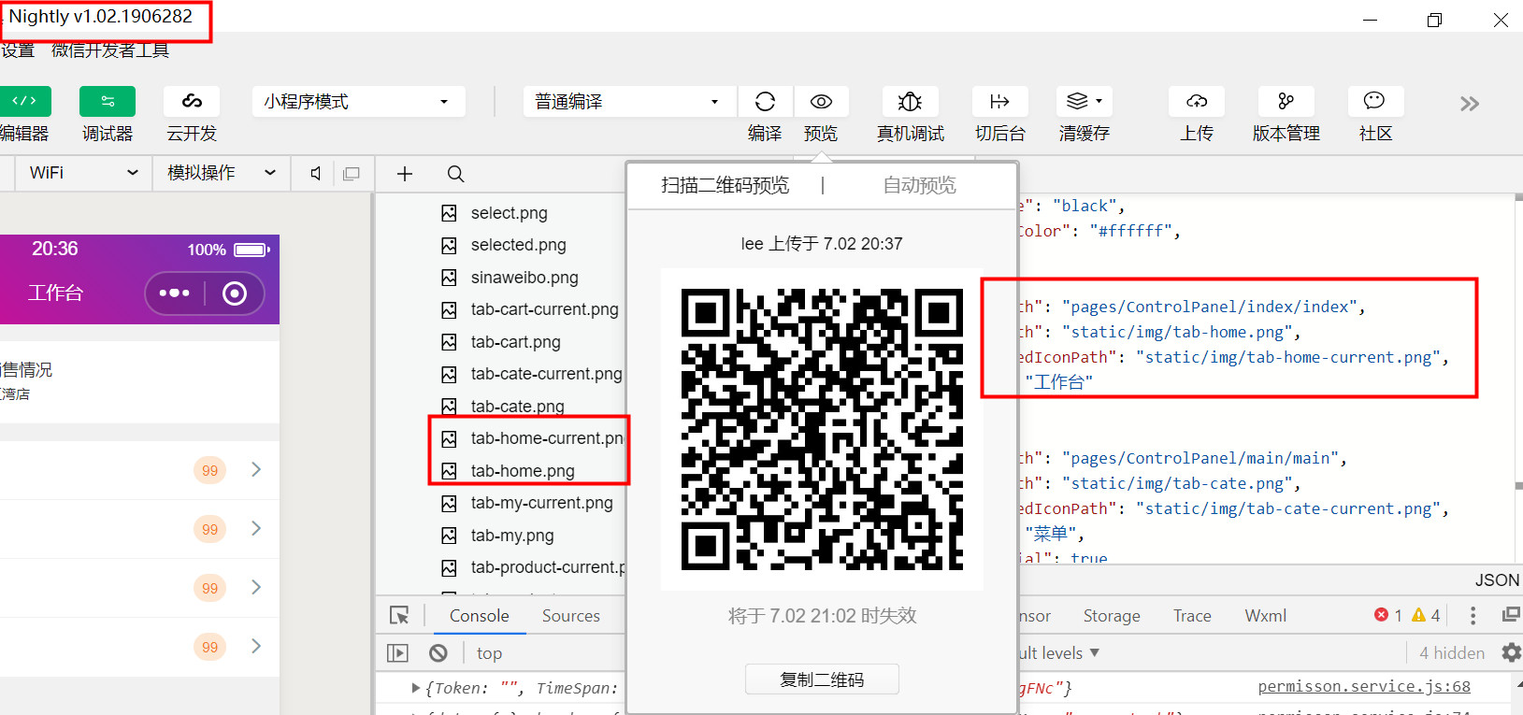Start real device debugging bug icon

[910, 101]
